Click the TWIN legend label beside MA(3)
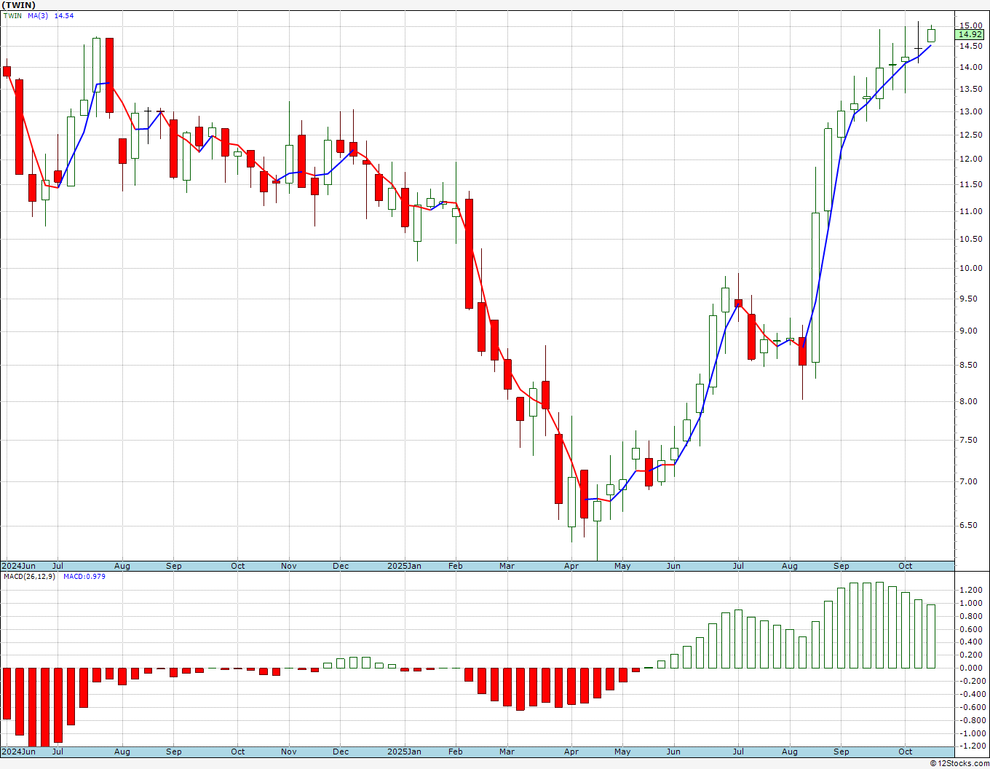This screenshot has width=990, height=769. coord(13,16)
